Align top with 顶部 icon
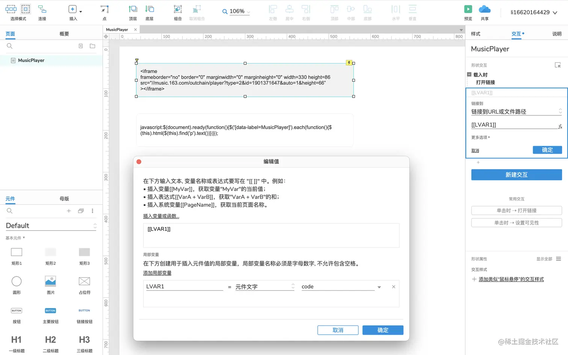The image size is (568, 355). point(334,9)
